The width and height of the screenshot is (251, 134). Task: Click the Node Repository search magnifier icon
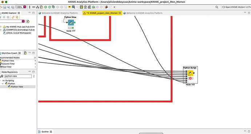pyautogui.click(x=2, y=76)
